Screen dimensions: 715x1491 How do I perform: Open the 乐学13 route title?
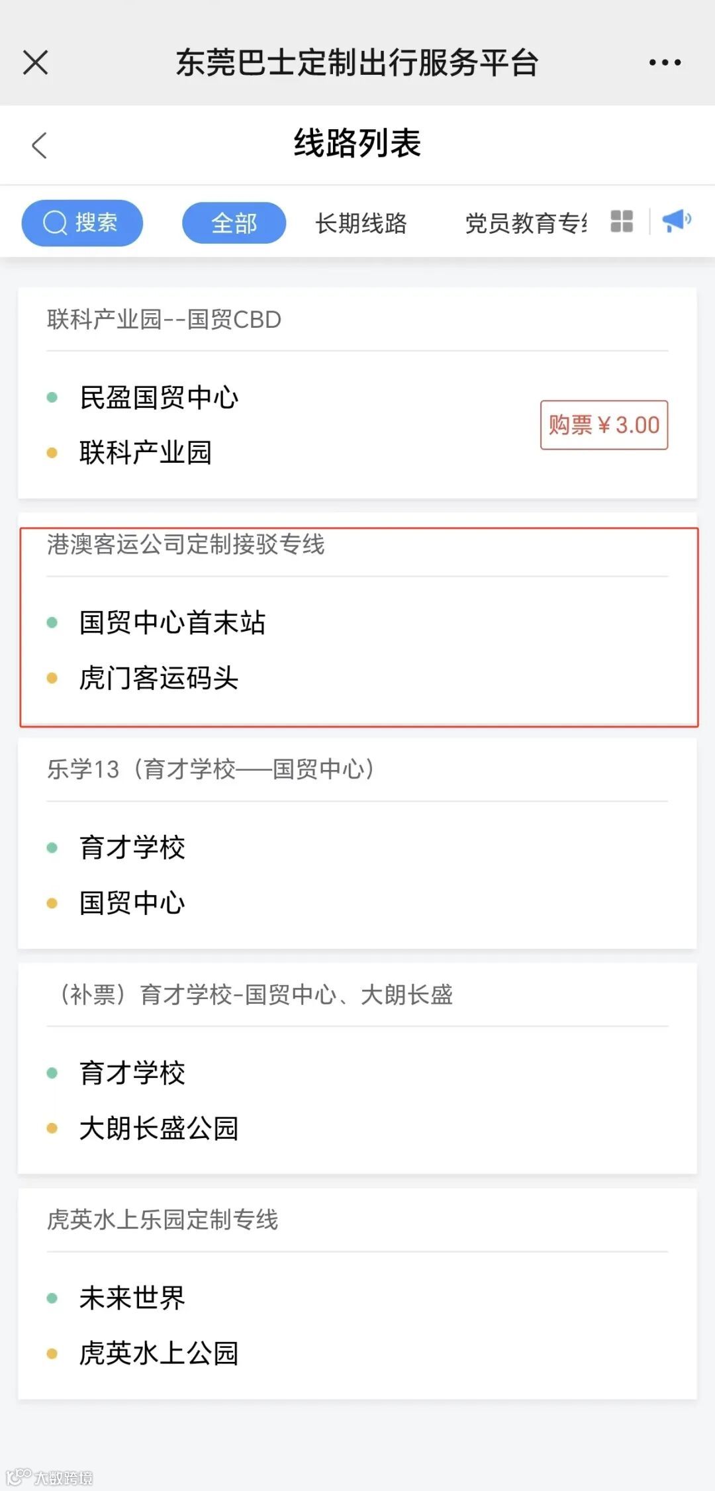[211, 769]
